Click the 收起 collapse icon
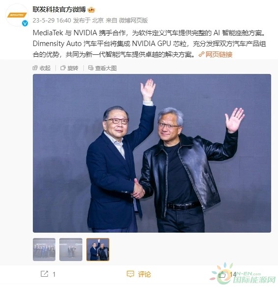 35,68
